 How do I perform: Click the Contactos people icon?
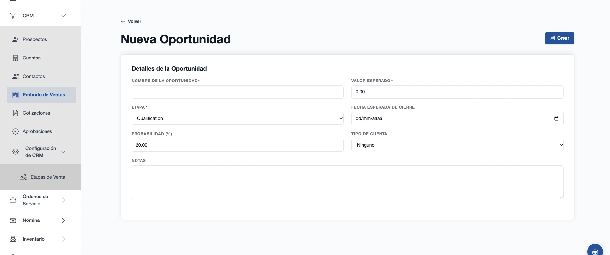15,76
